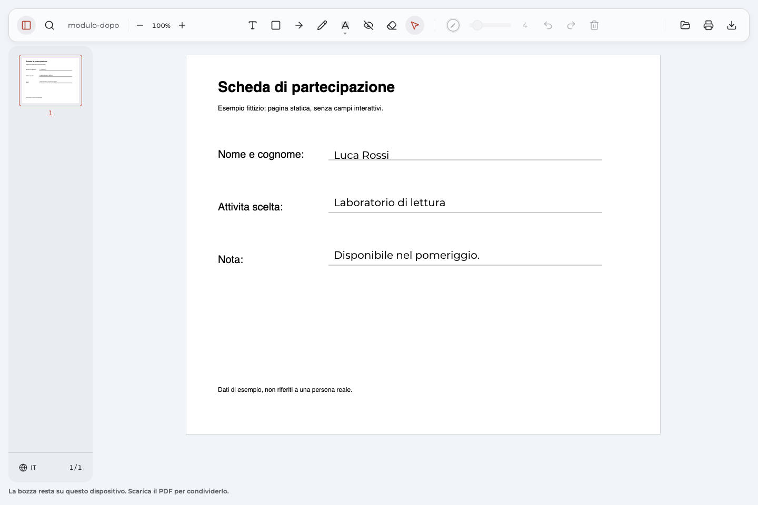Undo the last action

click(548, 25)
